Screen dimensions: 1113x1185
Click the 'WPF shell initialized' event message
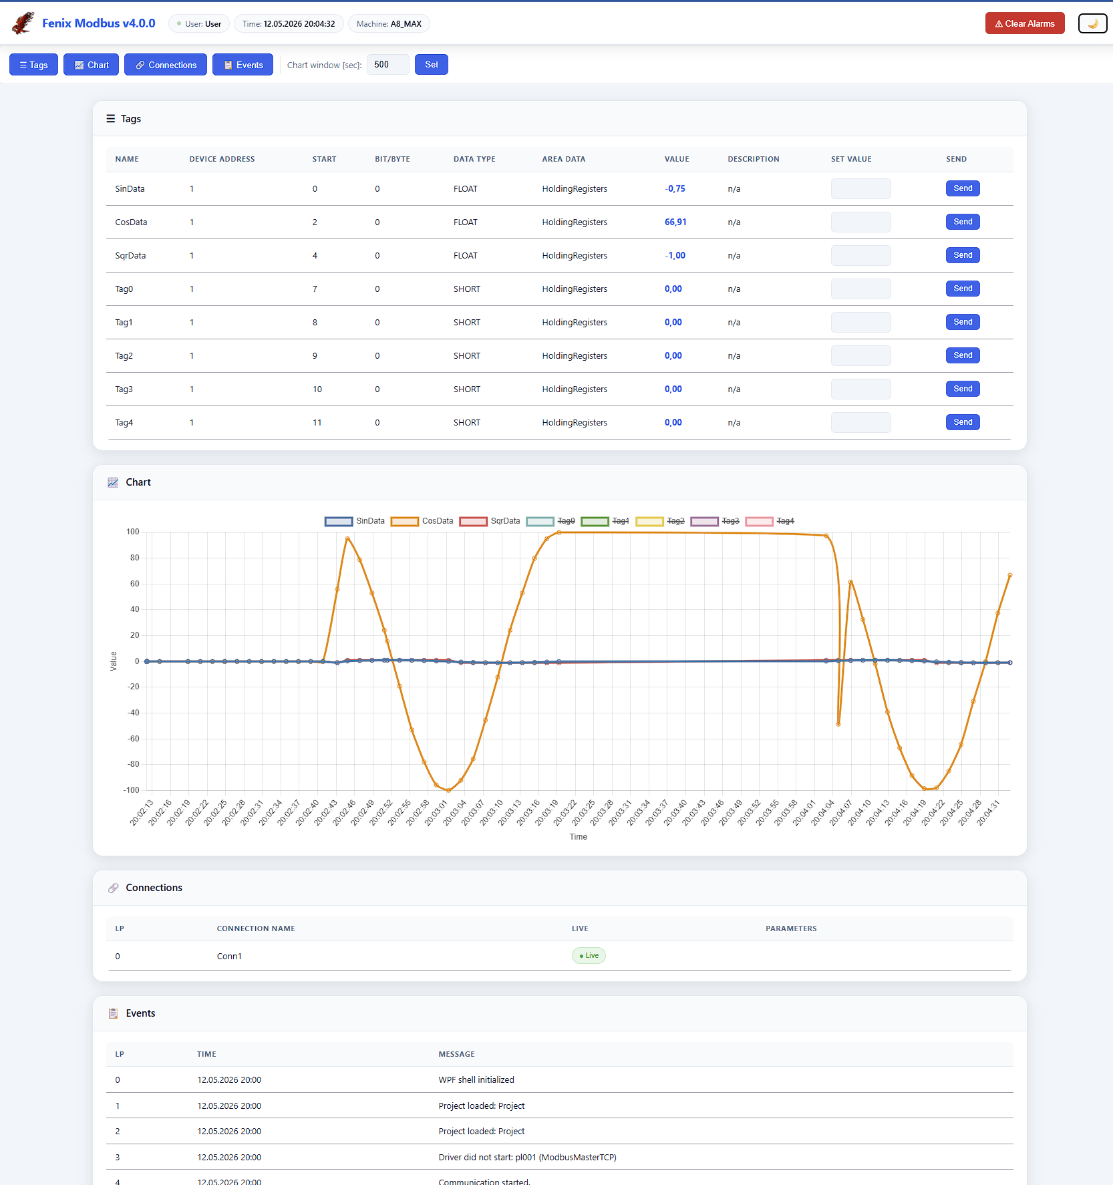tap(476, 1079)
